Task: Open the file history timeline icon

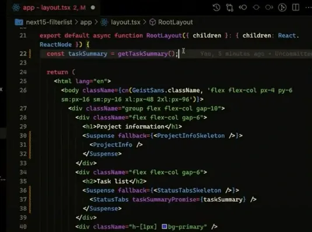Action: point(216,8)
